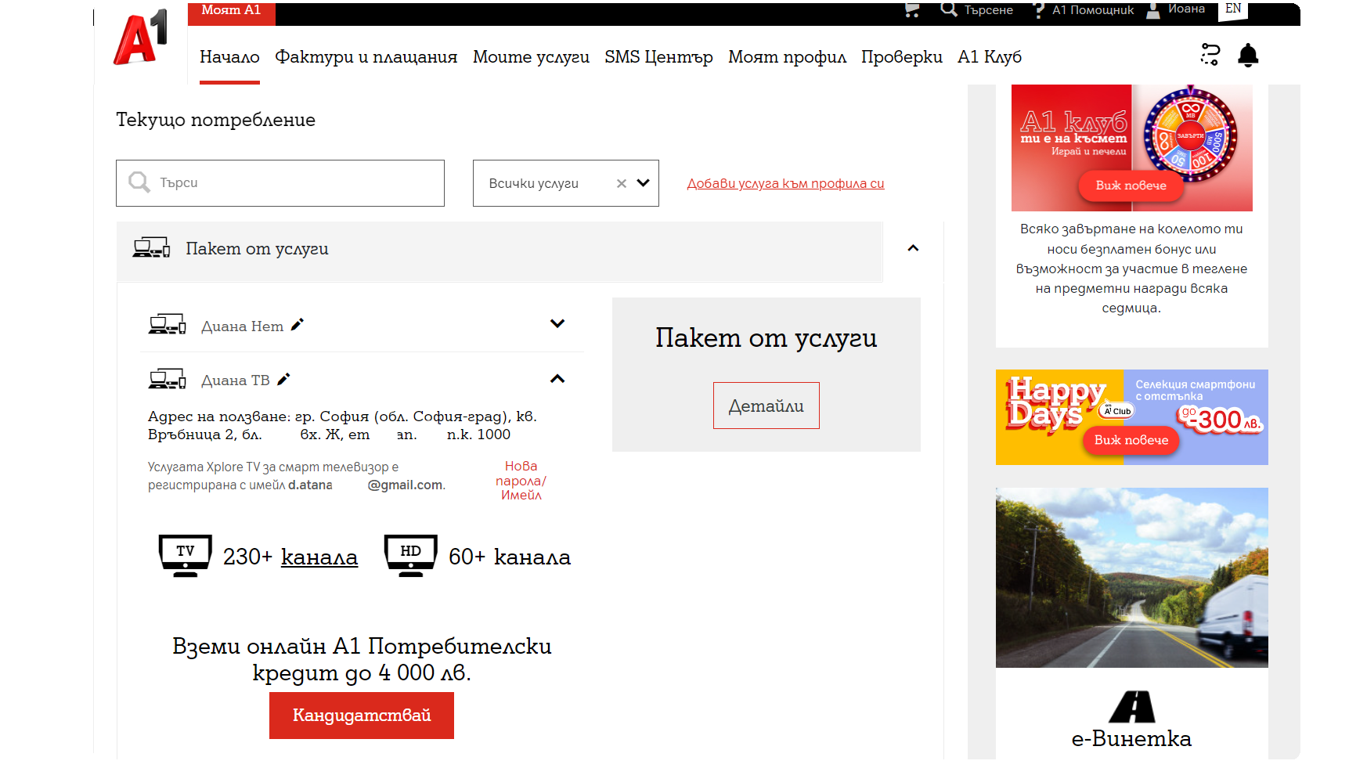This screenshot has height=768, width=1367.
Task: Select the Моят А1 tab
Action: point(231,13)
